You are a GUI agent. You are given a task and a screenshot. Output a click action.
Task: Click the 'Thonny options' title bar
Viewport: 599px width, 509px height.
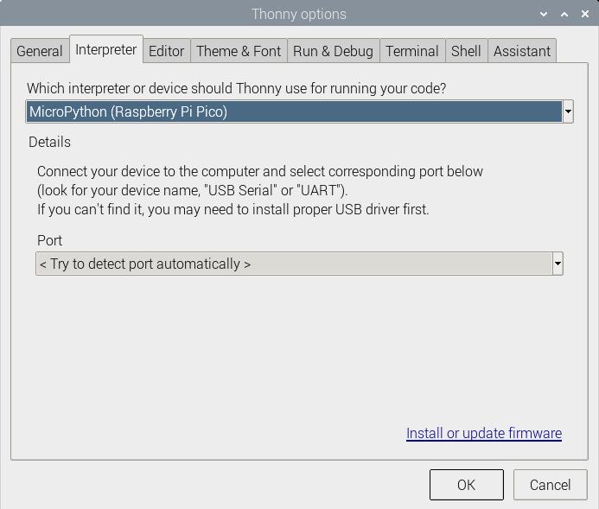click(299, 14)
